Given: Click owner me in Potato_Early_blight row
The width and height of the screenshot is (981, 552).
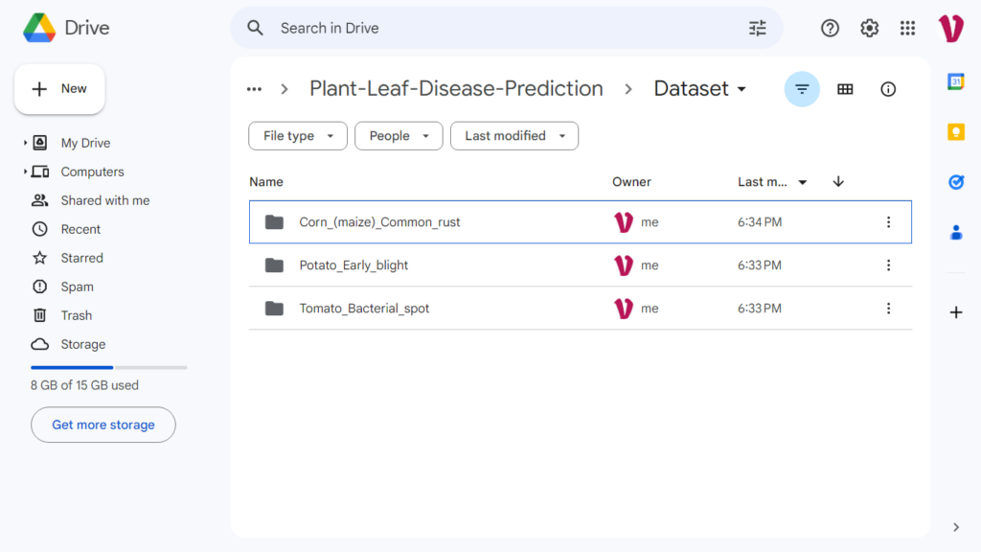Looking at the screenshot, I should click(x=650, y=265).
